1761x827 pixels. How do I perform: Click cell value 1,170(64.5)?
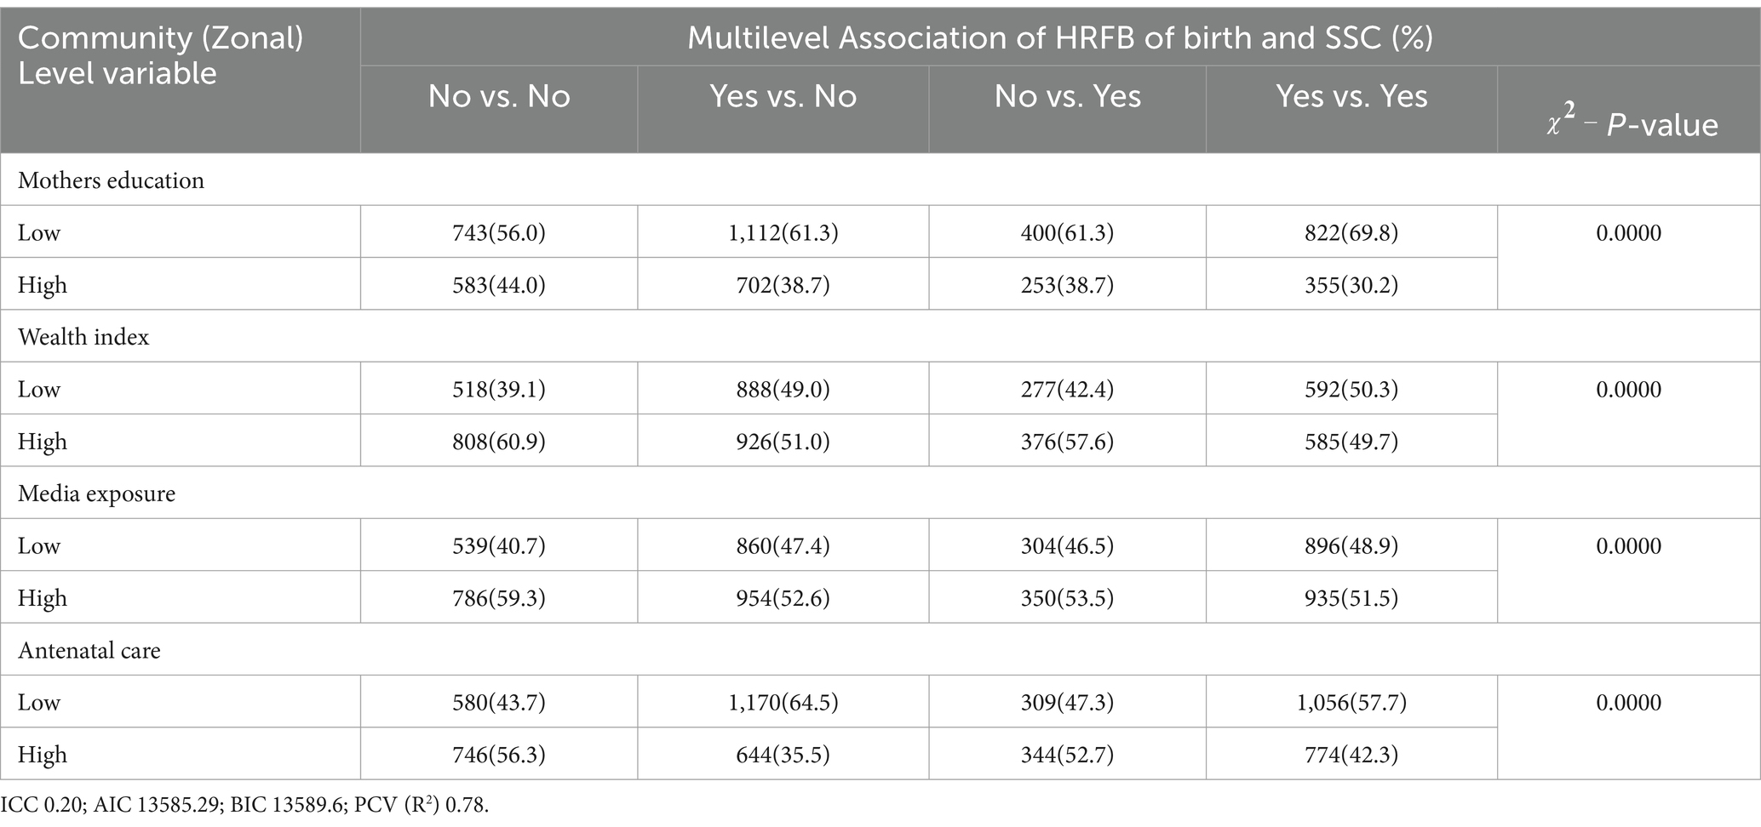[783, 703]
